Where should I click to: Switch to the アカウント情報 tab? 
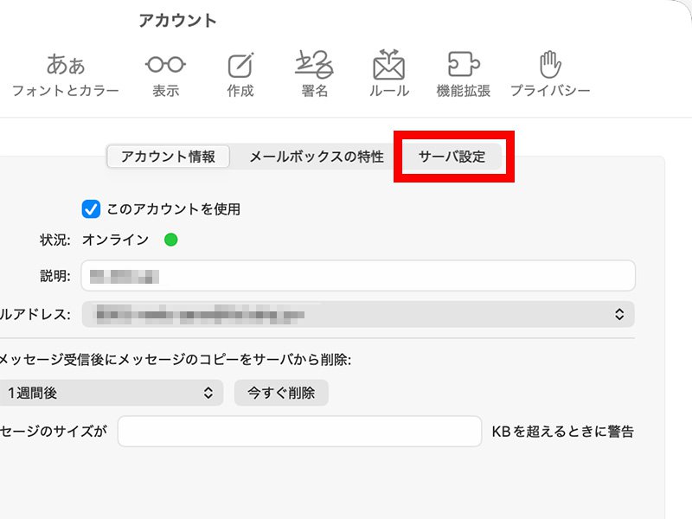pyautogui.click(x=168, y=157)
